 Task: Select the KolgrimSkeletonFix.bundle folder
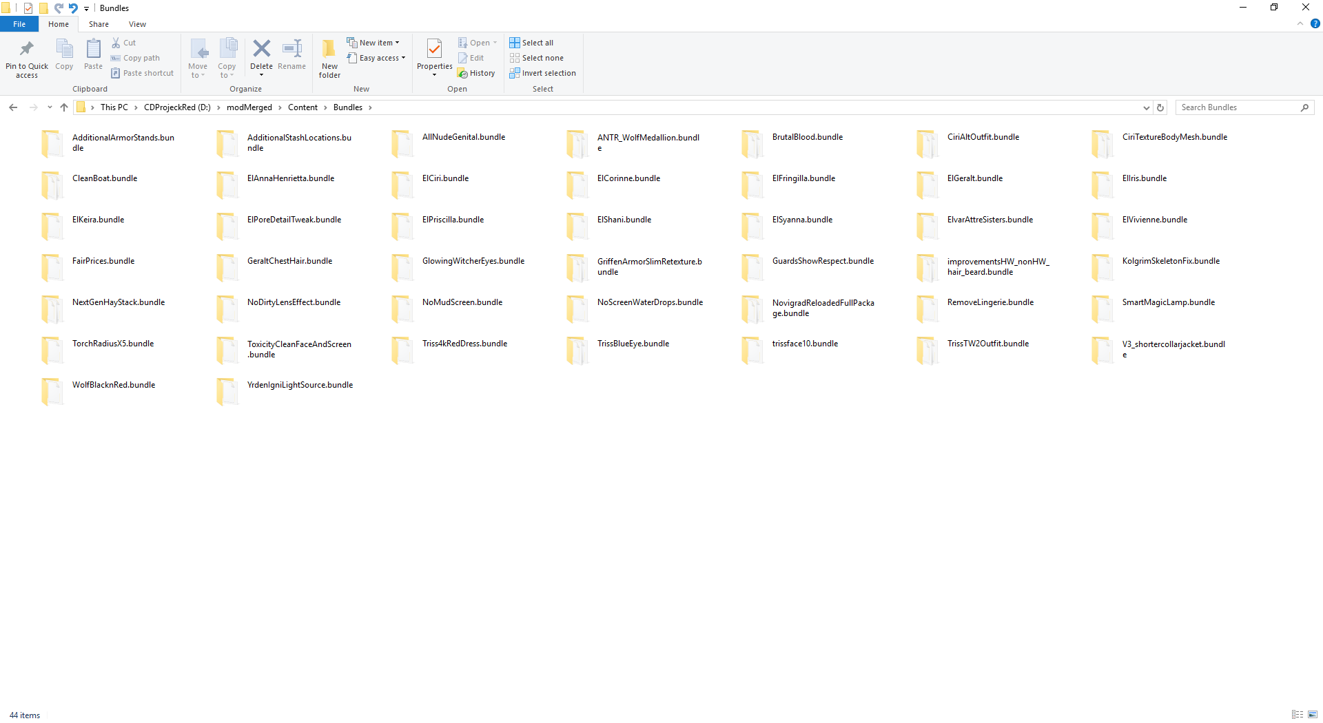pyautogui.click(x=1171, y=261)
